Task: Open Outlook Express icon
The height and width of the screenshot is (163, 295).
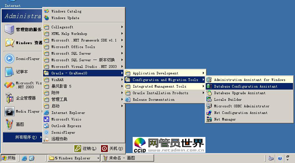Action: tap(46, 126)
